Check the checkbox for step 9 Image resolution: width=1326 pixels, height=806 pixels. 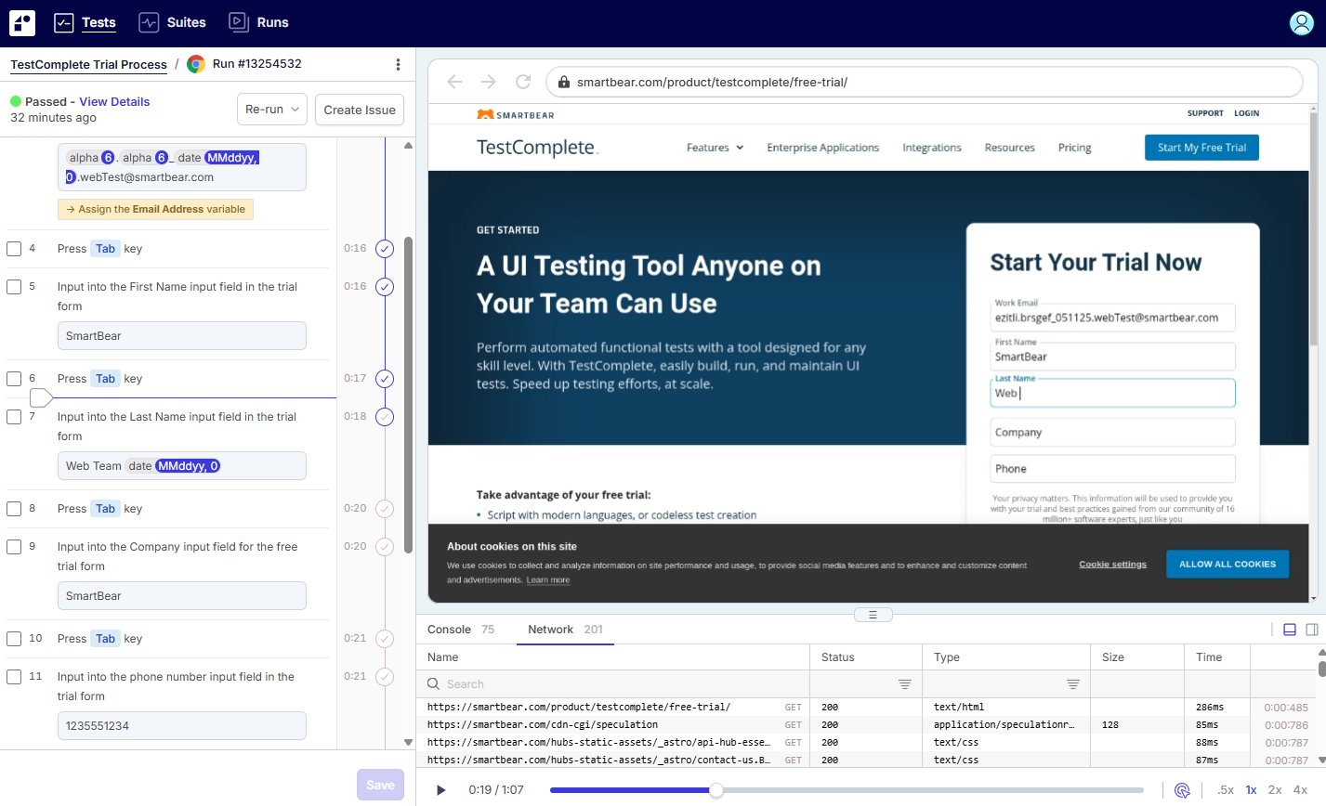pos(14,547)
